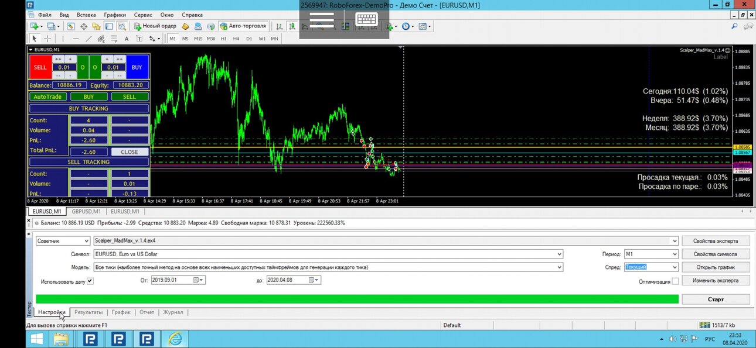Select the Fibonacci retracement tool
The width and height of the screenshot is (756, 348).
(114, 39)
